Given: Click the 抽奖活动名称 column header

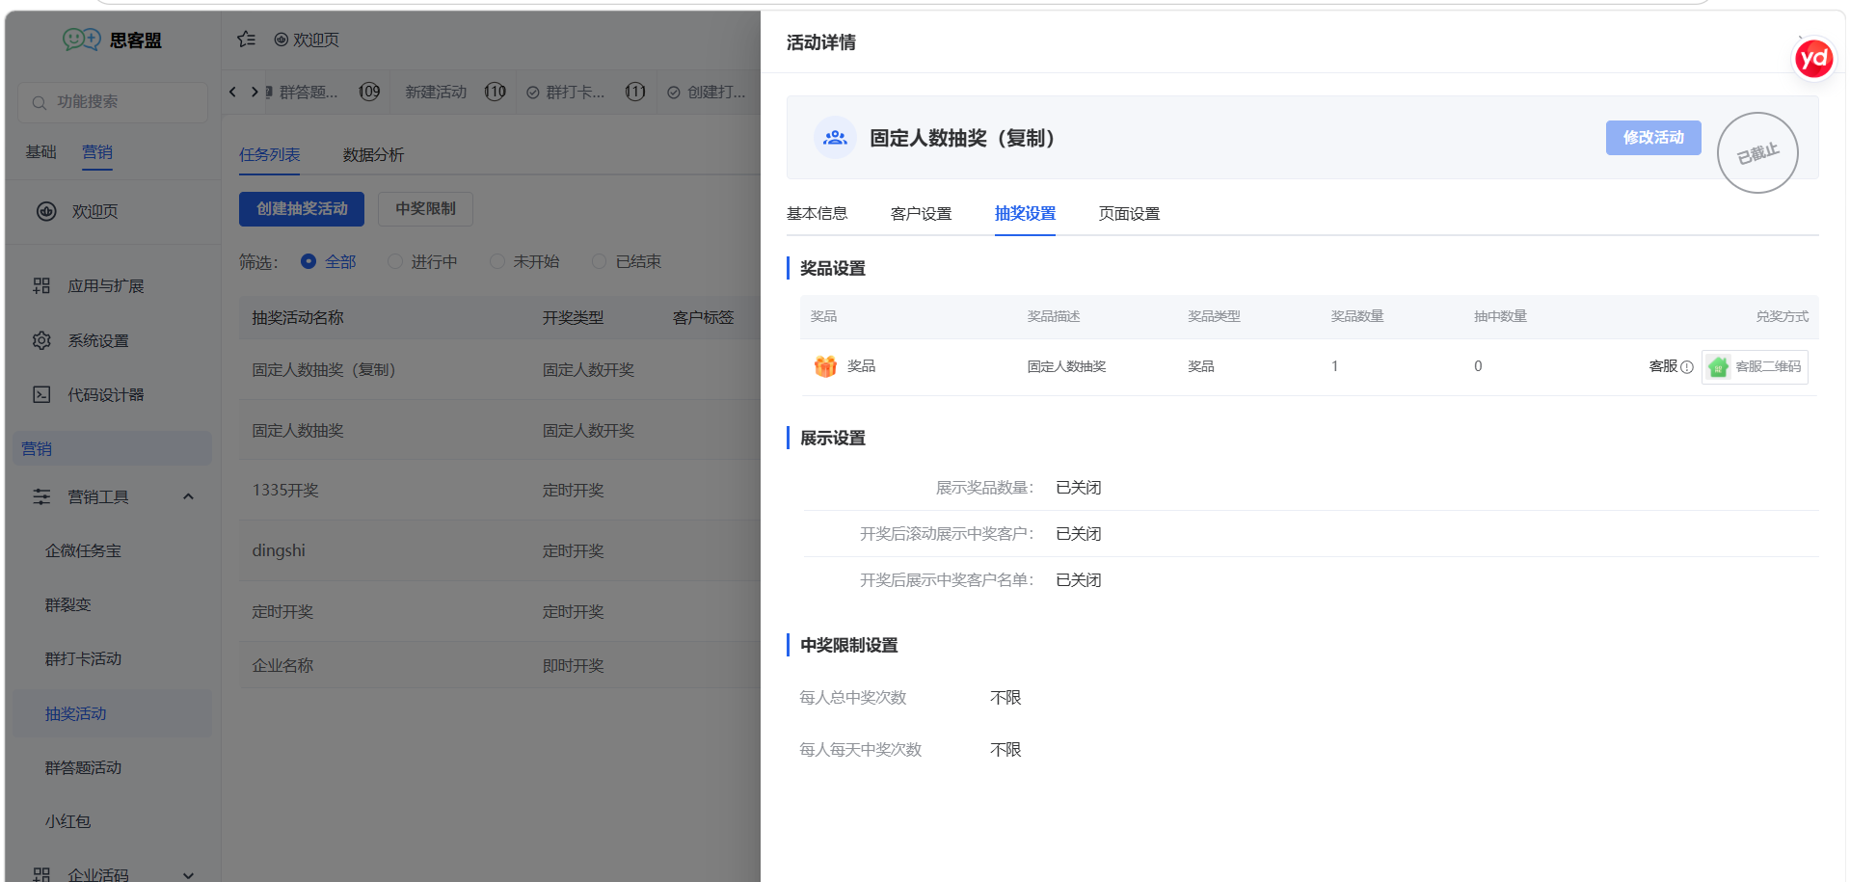Looking at the screenshot, I should coord(298,317).
